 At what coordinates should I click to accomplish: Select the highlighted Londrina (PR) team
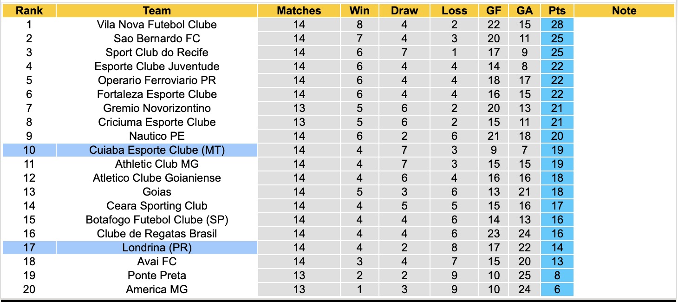pyautogui.click(x=157, y=248)
